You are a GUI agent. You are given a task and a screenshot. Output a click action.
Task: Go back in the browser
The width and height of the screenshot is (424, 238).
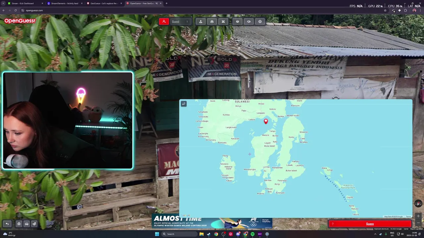4,10
